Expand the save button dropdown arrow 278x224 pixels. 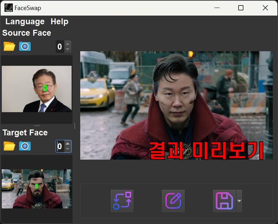point(239,201)
